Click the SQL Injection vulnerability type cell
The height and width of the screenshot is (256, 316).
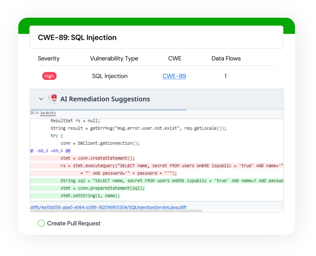pos(110,76)
